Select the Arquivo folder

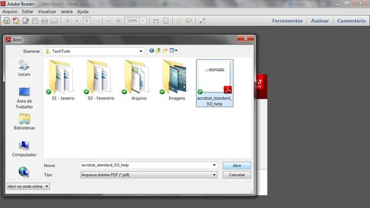point(138,80)
